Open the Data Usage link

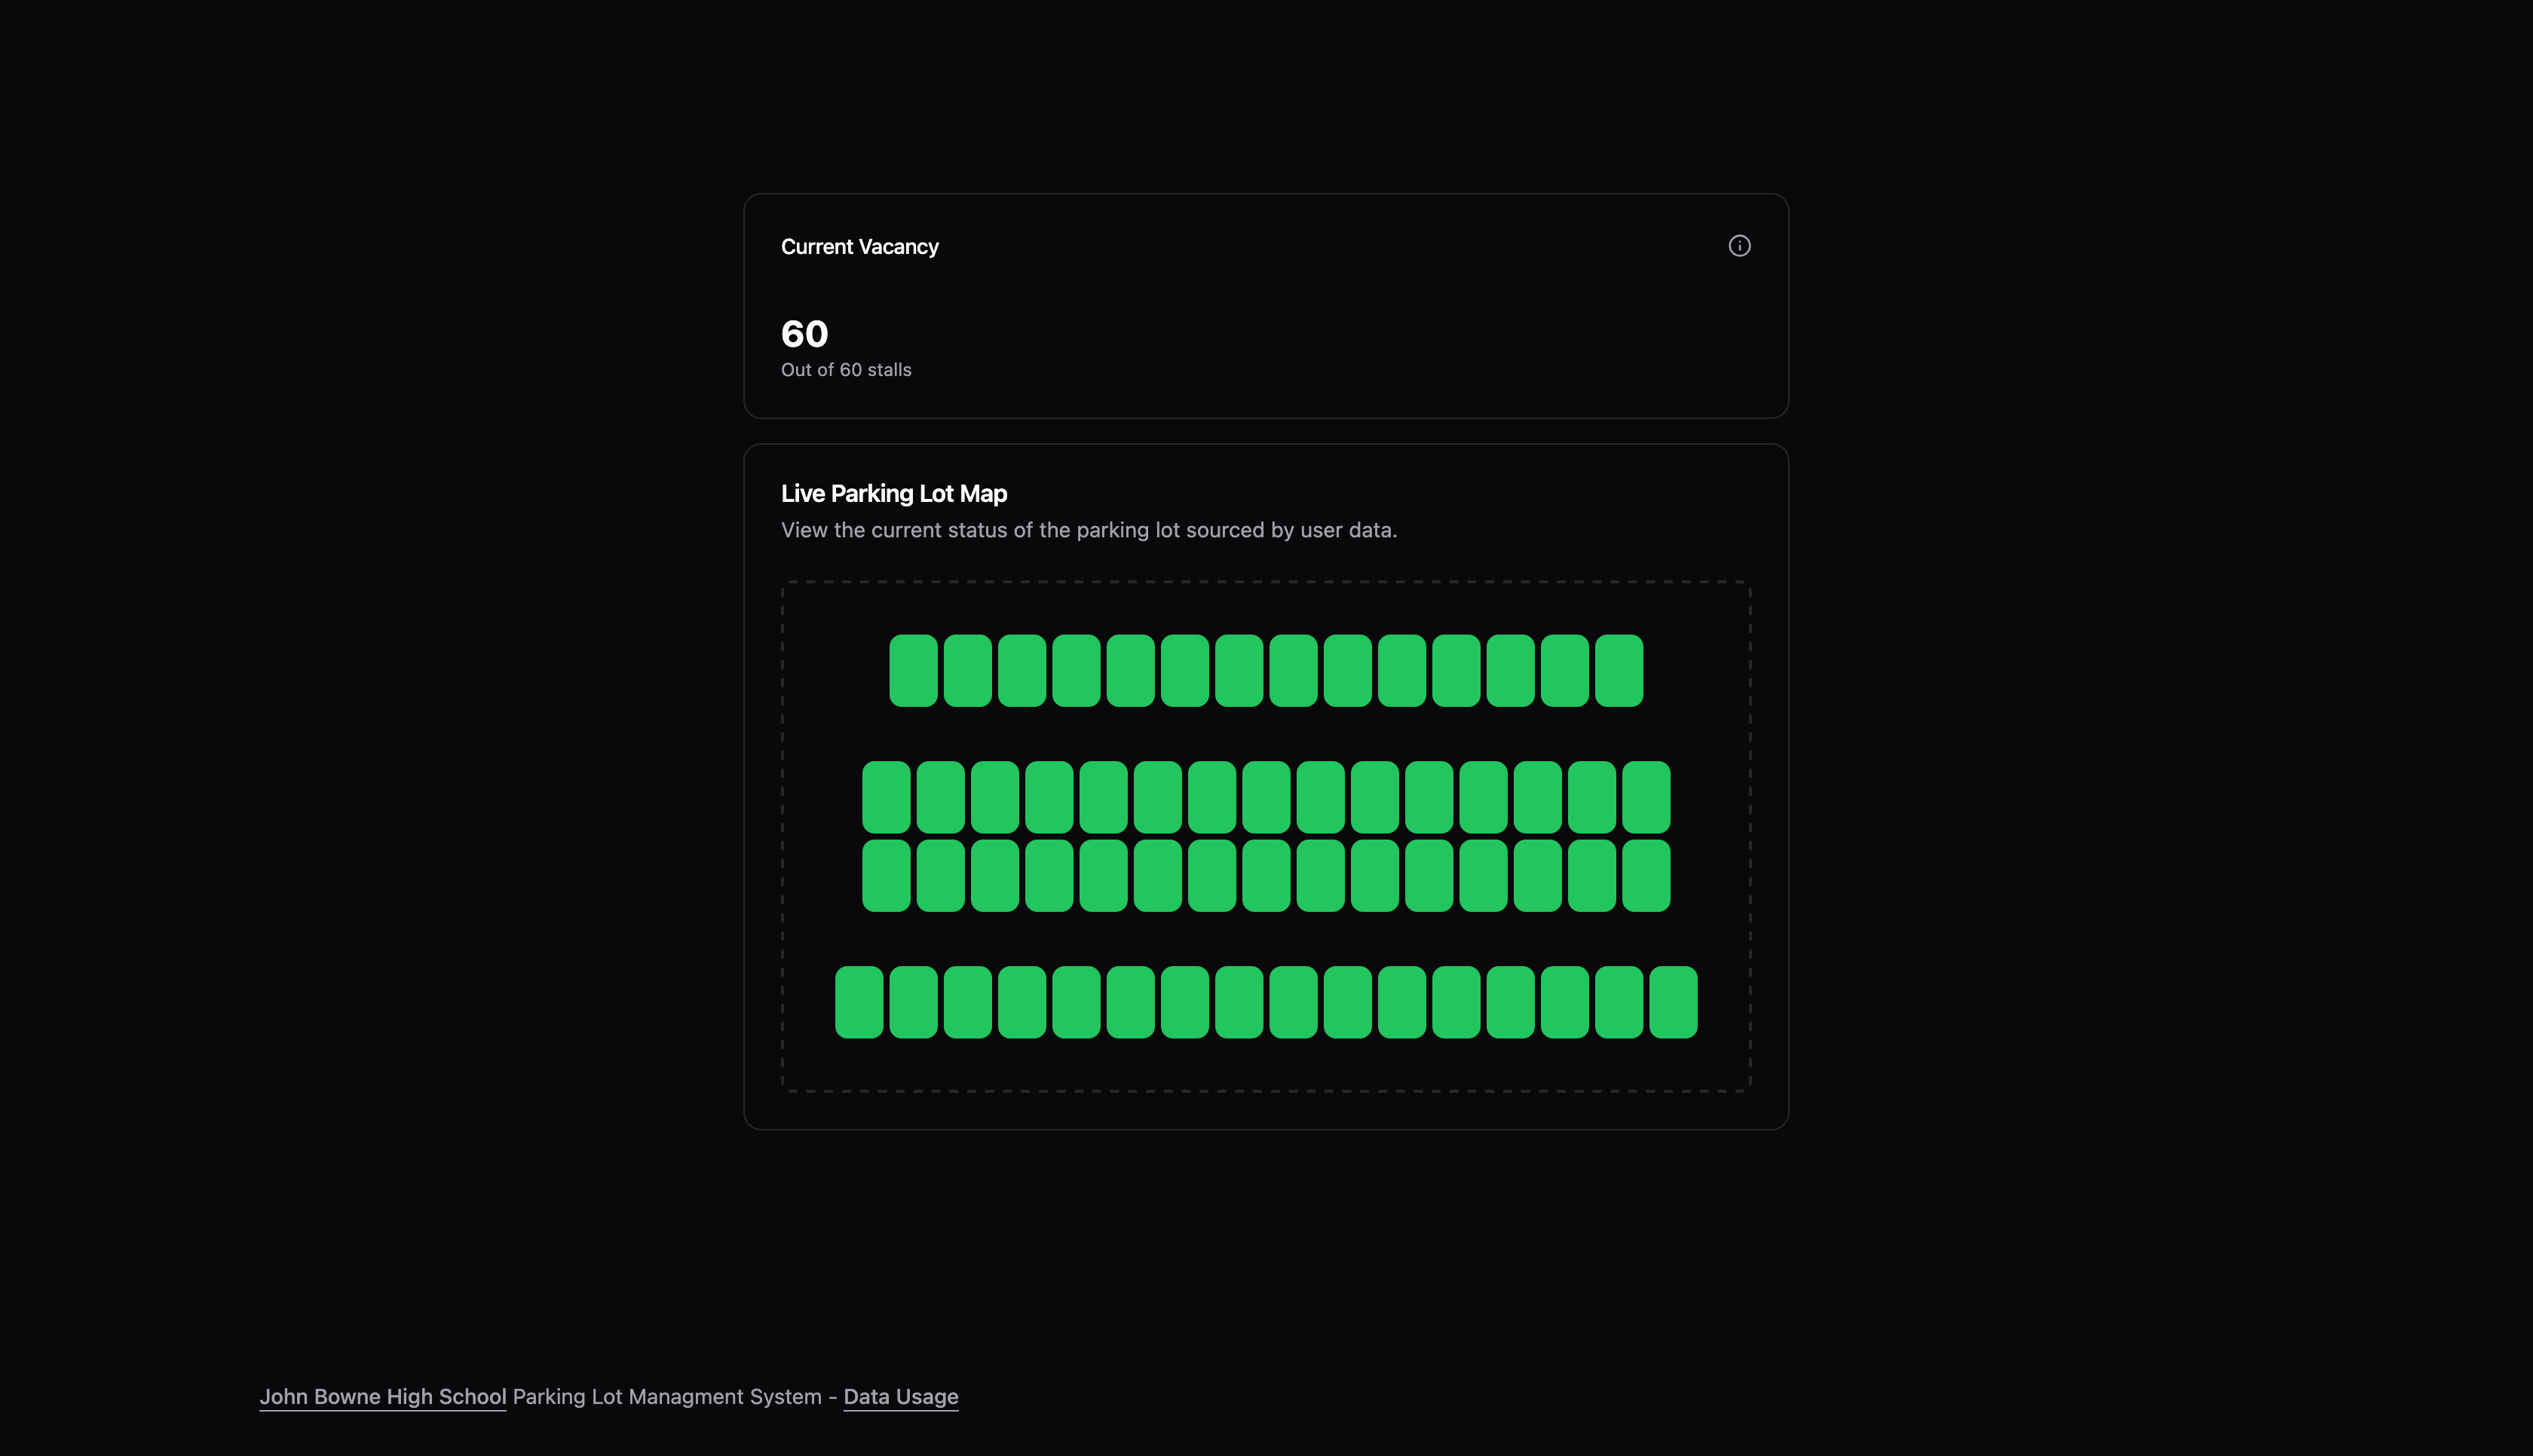pos(900,1396)
